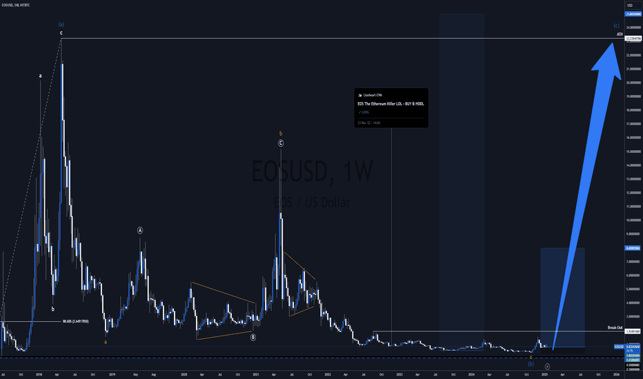
Task: Click the 2026 label on time axis
Action: pyautogui.click(x=616, y=374)
